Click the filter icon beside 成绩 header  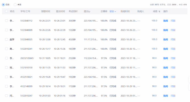[x=159, y=11]
